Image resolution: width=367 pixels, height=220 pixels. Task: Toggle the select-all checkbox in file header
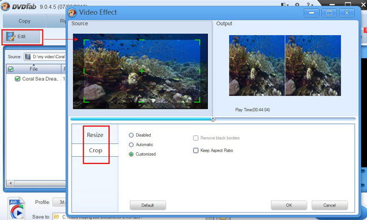coord(11,69)
